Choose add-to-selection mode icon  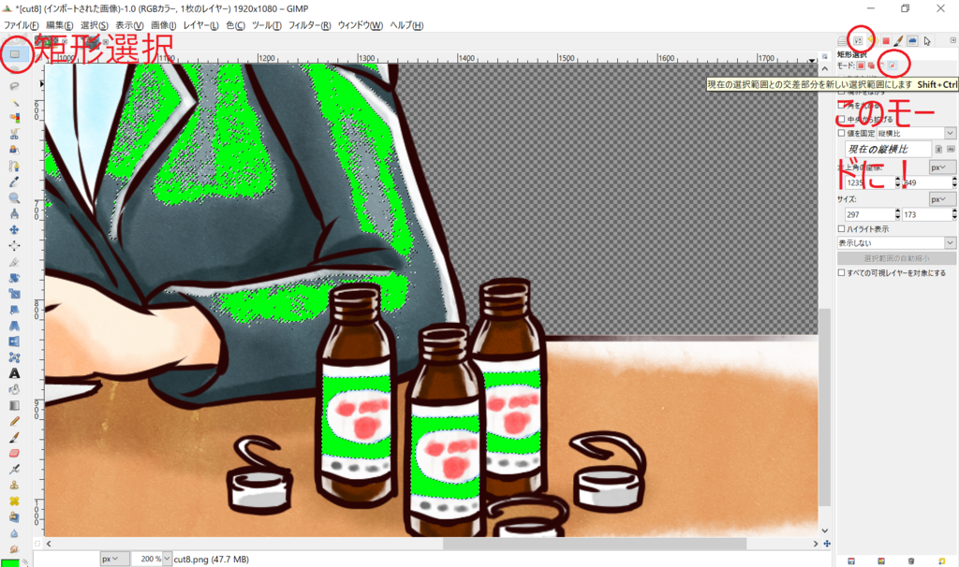pyautogui.click(x=871, y=65)
